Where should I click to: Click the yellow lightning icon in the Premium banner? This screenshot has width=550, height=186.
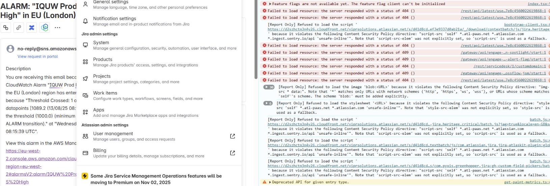(85, 176)
